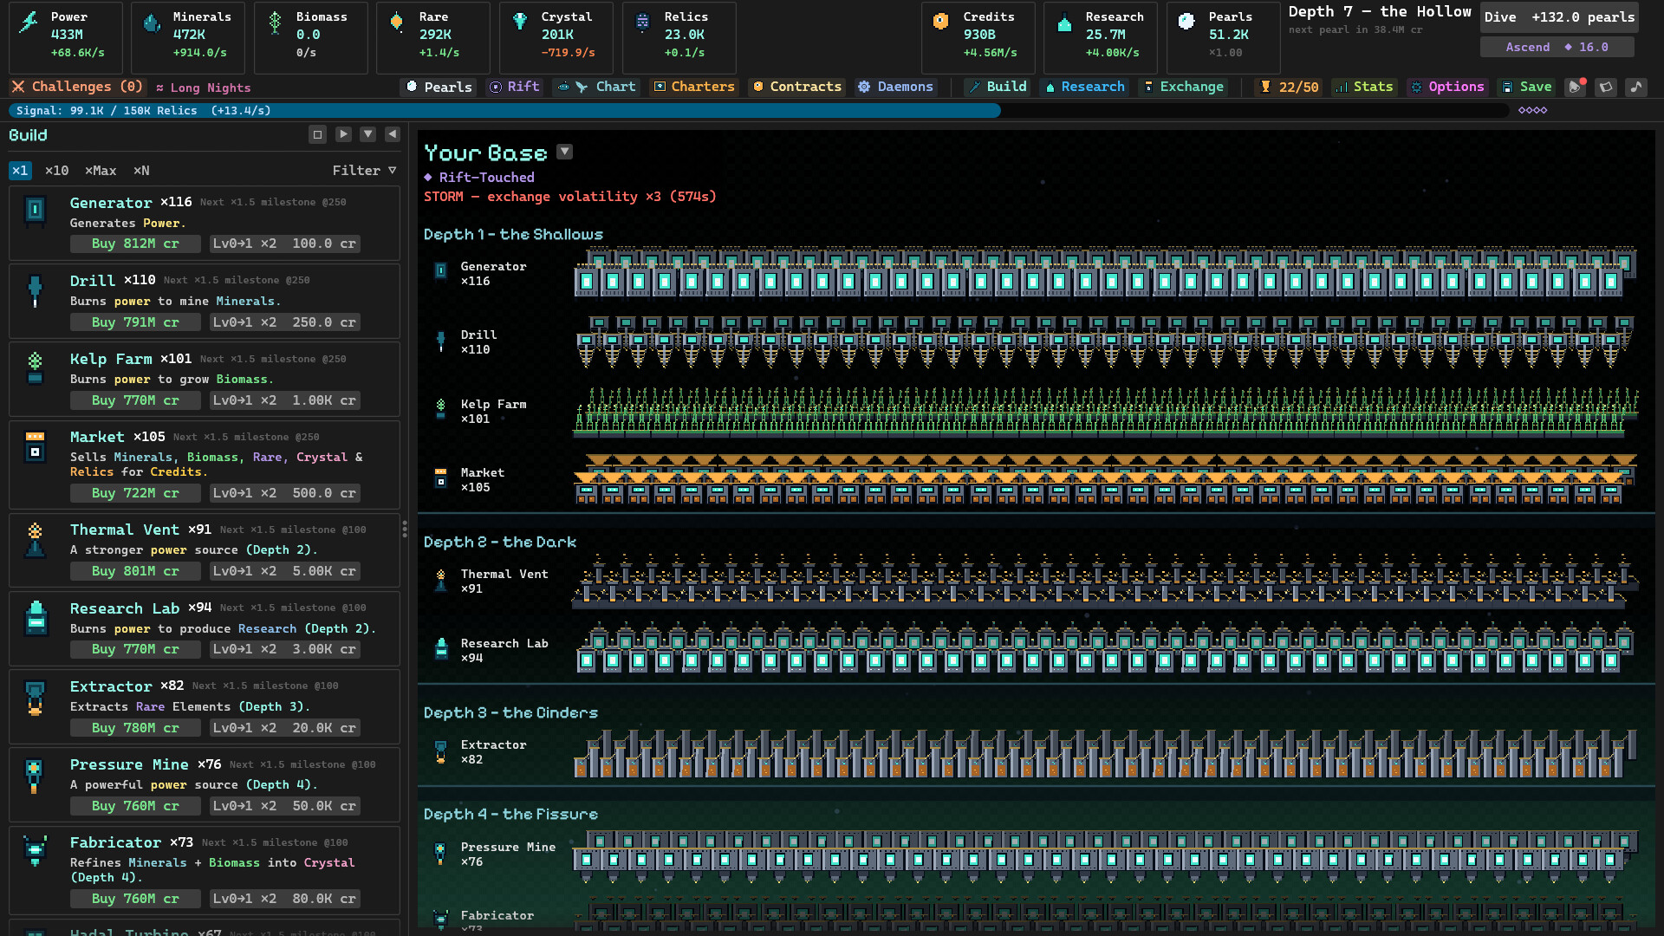Buy a Generator for 812M cr
1664x936 pixels.
point(135,244)
